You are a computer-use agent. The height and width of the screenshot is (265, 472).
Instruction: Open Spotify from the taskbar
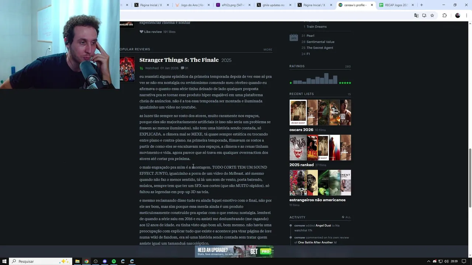pos(114,261)
